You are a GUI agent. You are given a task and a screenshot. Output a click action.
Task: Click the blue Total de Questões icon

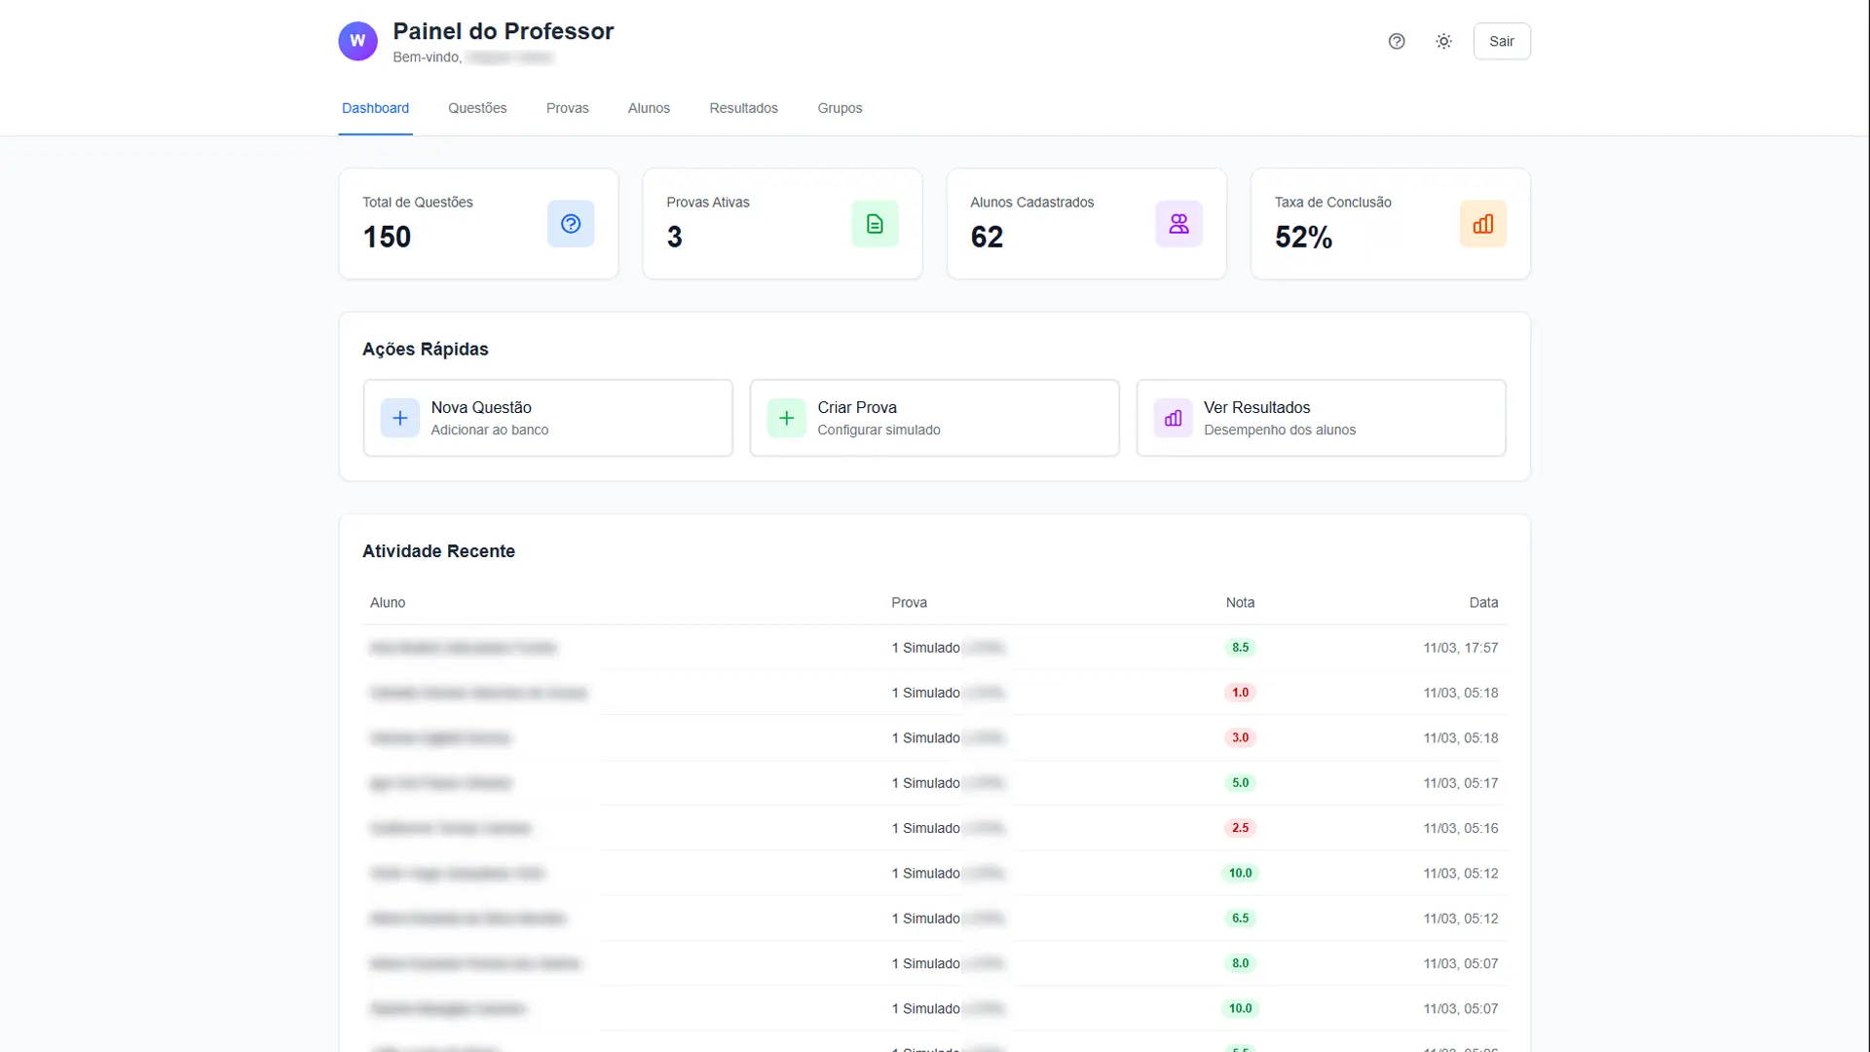pyautogui.click(x=571, y=224)
